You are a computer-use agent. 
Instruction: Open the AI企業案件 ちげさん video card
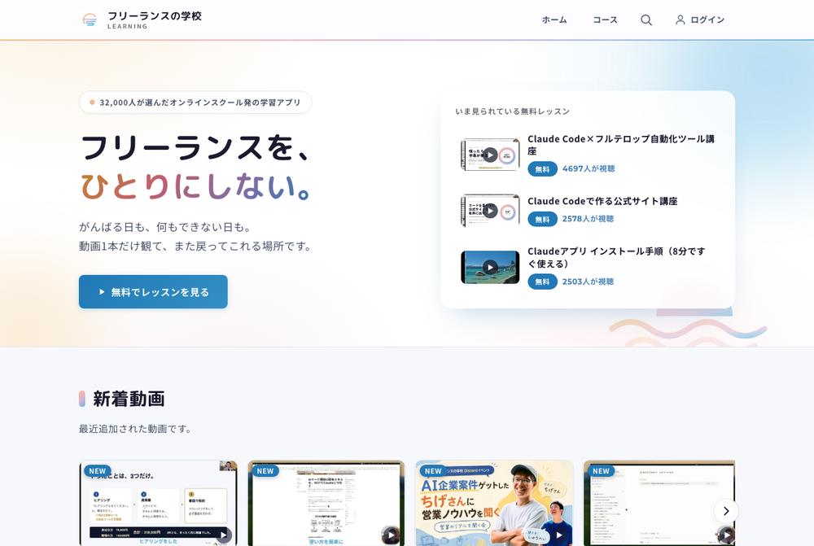(494, 503)
